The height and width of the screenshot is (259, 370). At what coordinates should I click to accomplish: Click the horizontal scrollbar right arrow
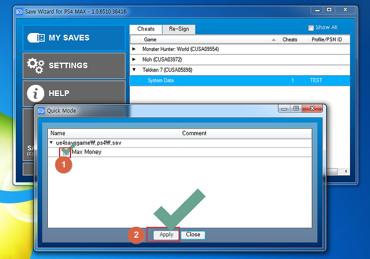click(x=346, y=171)
